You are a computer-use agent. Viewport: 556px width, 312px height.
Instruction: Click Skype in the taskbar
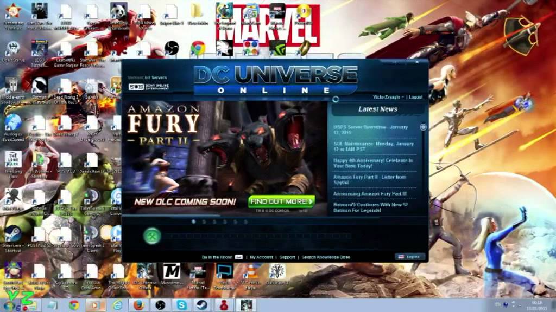coord(181,305)
